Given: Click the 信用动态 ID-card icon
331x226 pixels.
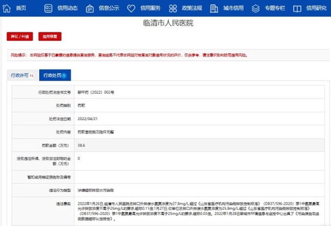Looking at the screenshot, I should pyautogui.click(x=48, y=8).
